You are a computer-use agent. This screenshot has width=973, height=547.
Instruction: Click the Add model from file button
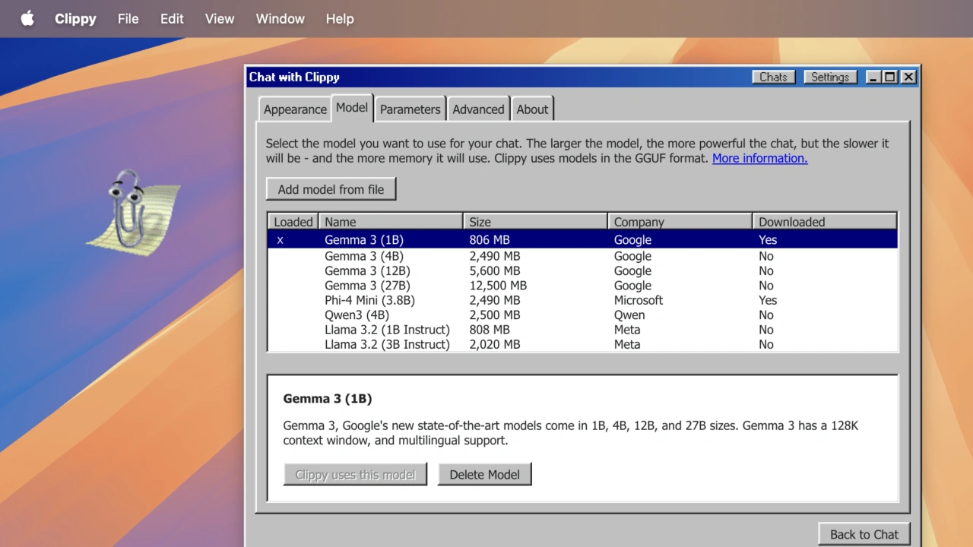(331, 190)
